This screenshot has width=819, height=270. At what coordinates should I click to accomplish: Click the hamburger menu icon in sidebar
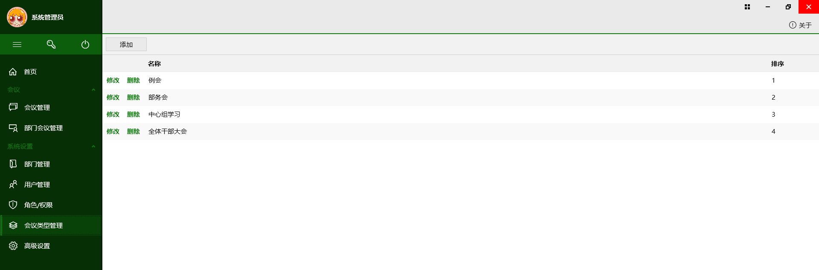[x=17, y=44]
